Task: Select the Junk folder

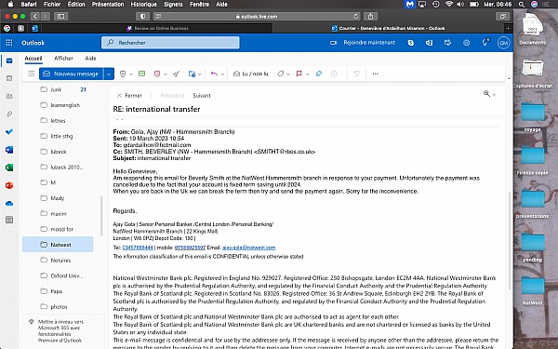Action: [58, 89]
